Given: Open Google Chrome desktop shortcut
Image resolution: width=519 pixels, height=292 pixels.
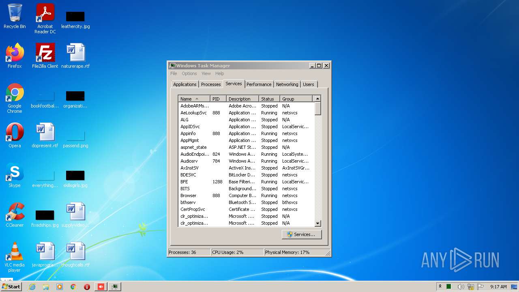Looking at the screenshot, I should point(15,99).
